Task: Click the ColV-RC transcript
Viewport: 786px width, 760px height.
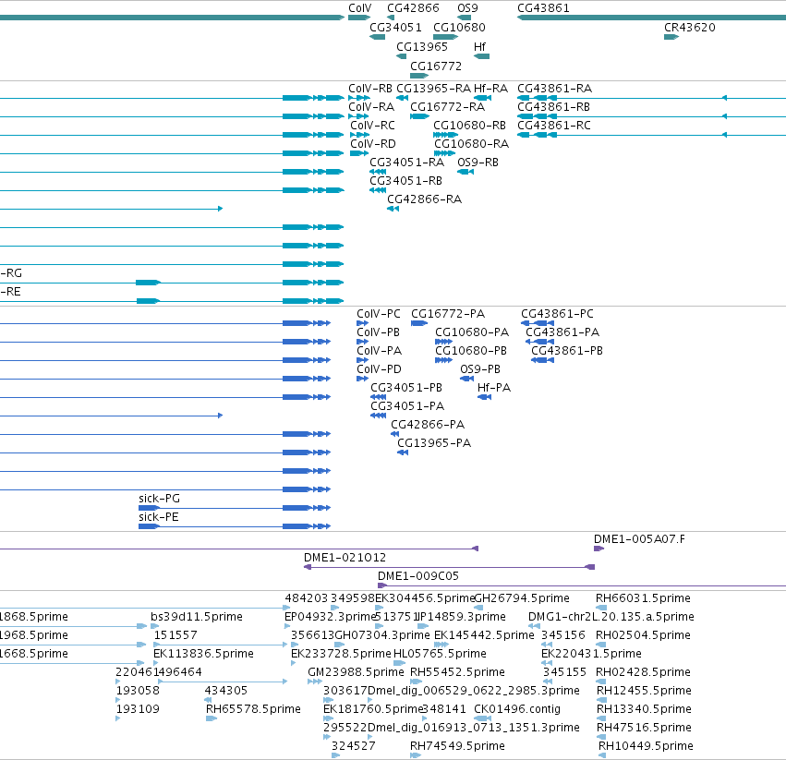Action: click(x=360, y=135)
